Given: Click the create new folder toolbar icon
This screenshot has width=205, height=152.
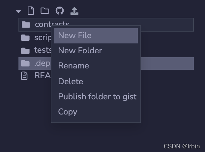Looking at the screenshot, I should point(45,11).
